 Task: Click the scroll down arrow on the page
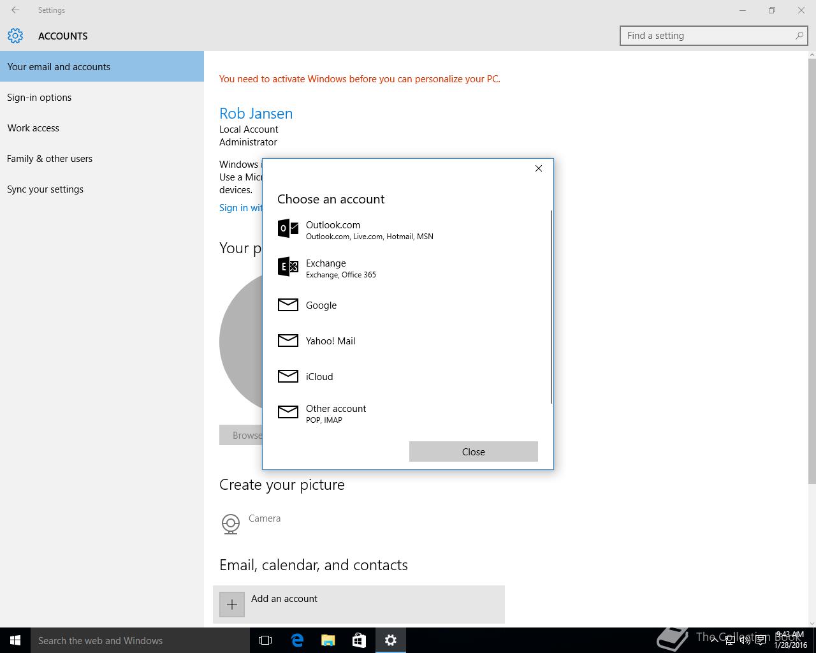point(812,623)
